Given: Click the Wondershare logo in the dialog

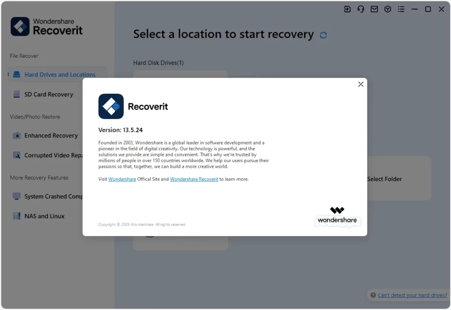Looking at the screenshot, I should point(337,215).
